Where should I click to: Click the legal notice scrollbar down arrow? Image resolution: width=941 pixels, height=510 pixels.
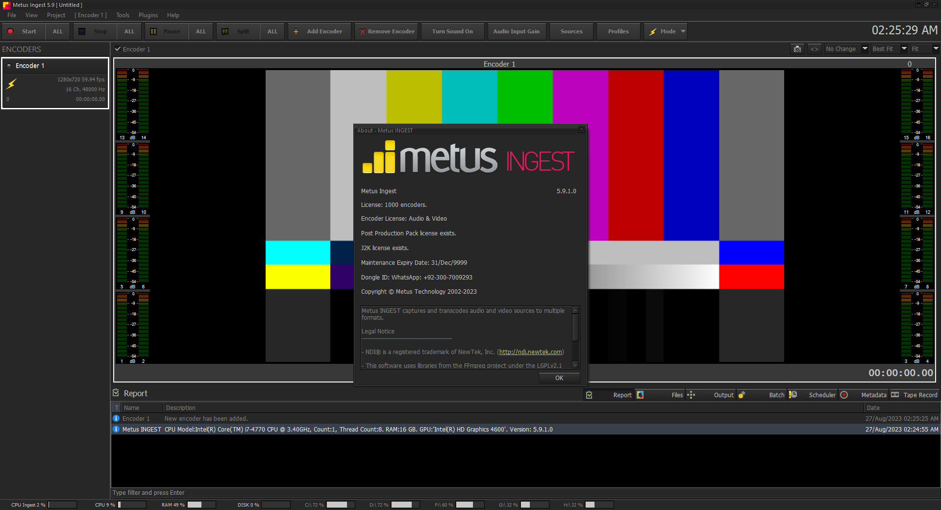tap(576, 365)
